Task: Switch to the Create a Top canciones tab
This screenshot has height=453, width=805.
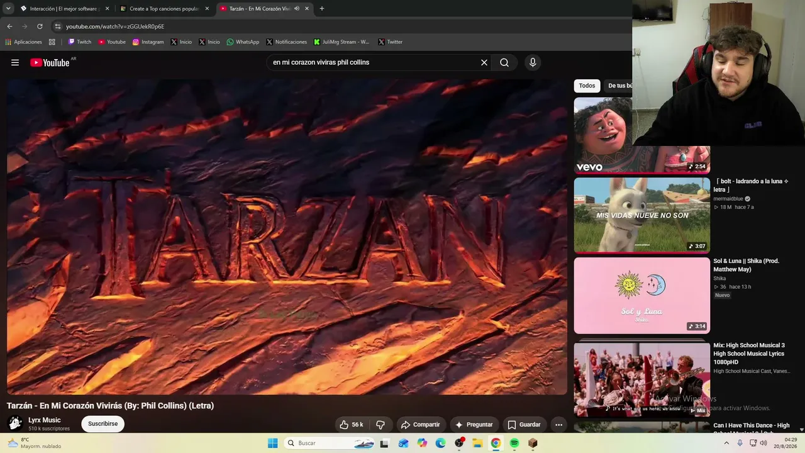Action: 165,9
